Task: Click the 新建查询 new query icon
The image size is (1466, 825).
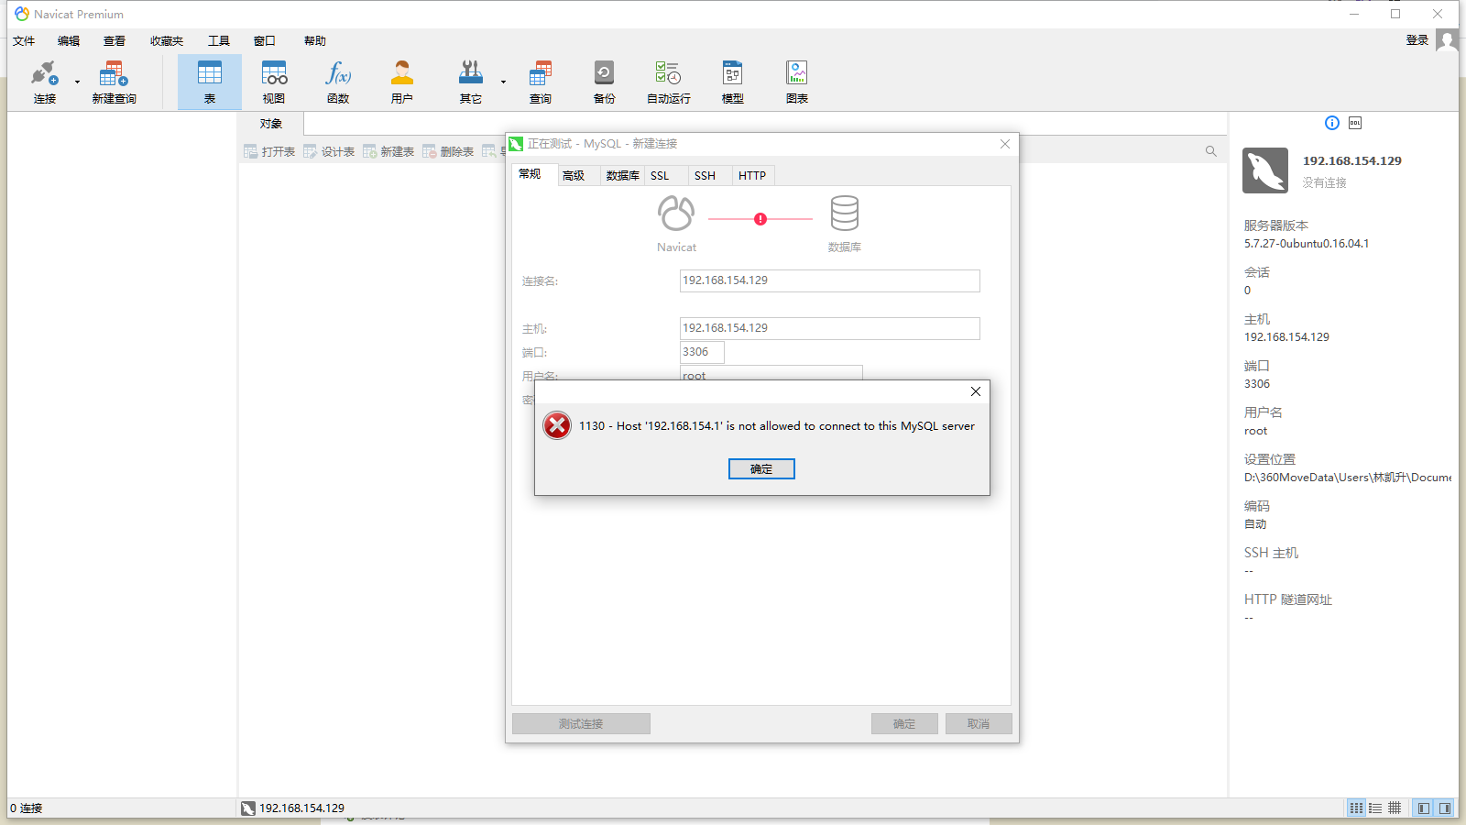Action: (115, 82)
